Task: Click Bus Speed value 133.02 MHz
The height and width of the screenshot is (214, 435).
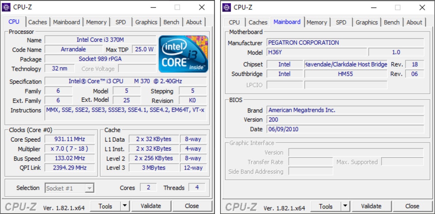Action: coord(70,158)
